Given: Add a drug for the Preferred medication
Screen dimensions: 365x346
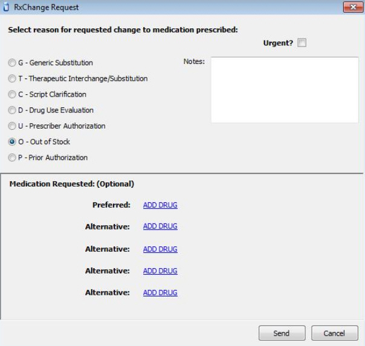Looking at the screenshot, I should click(x=160, y=205).
